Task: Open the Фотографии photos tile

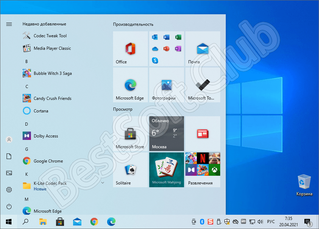Action: tap(167, 85)
